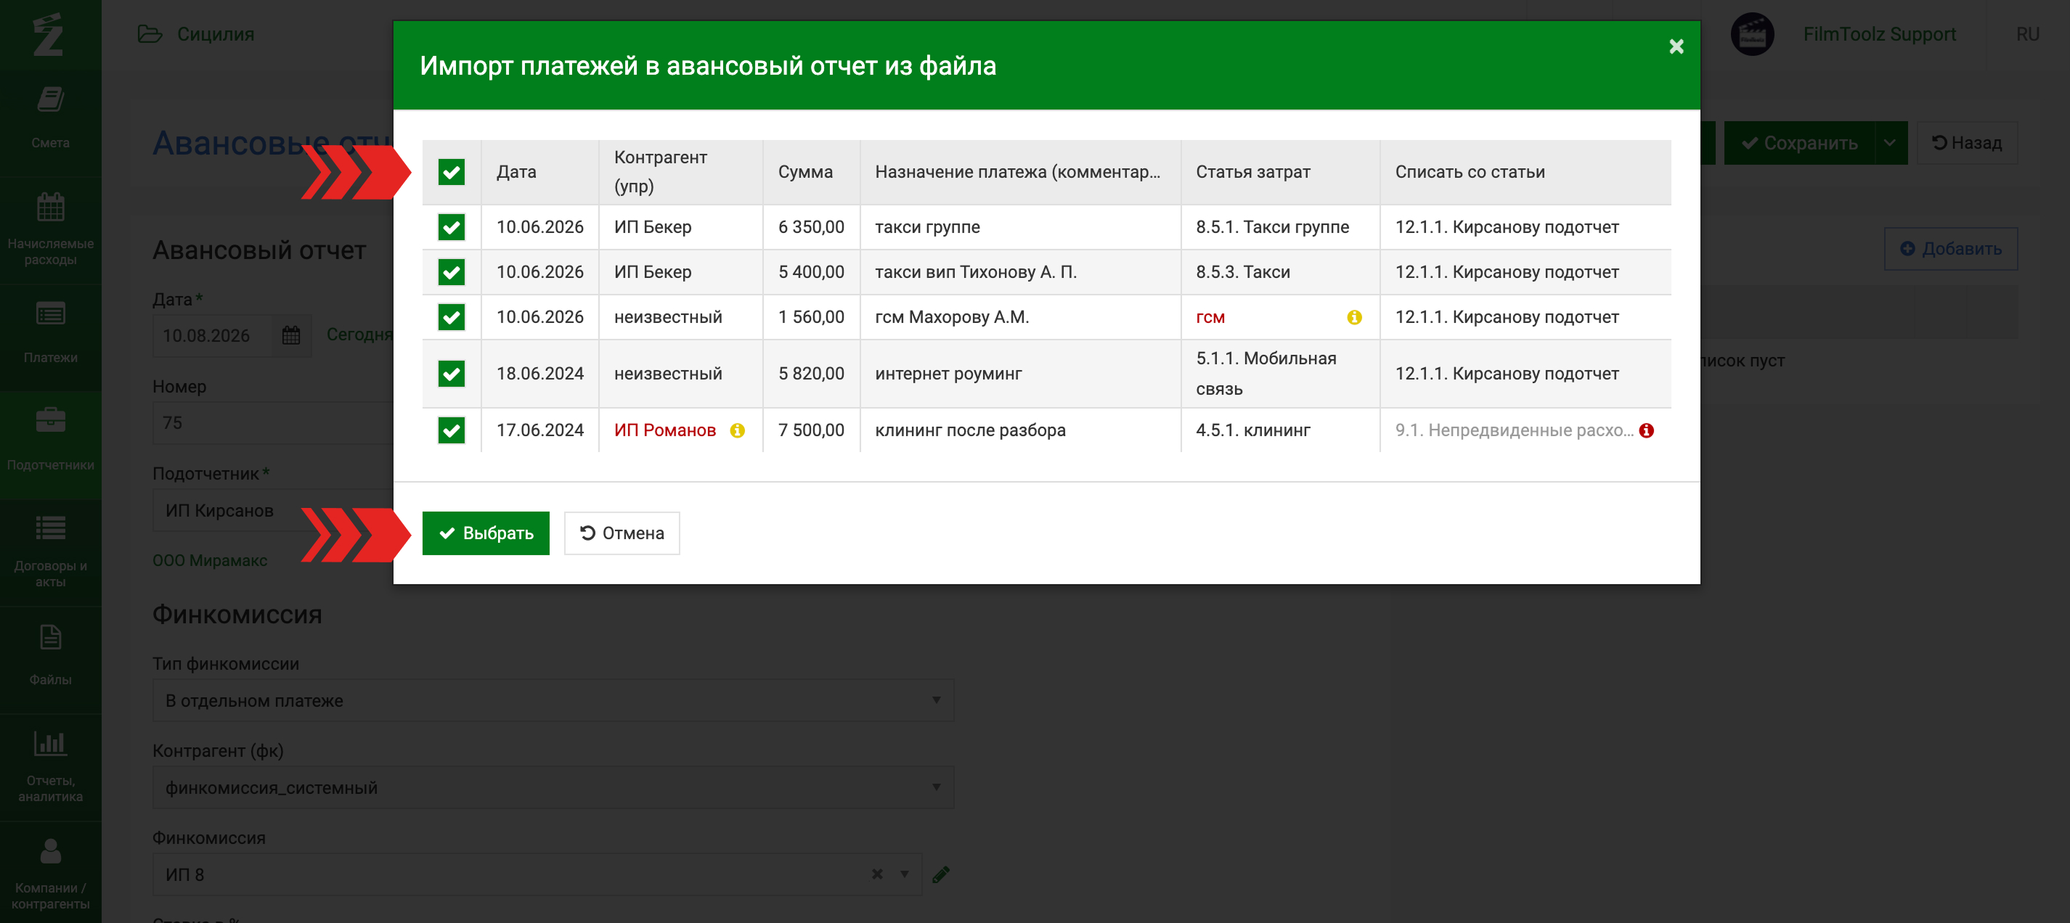2070x923 pixels.
Task: Click the yellow info icon next to гсм
Action: (1354, 317)
